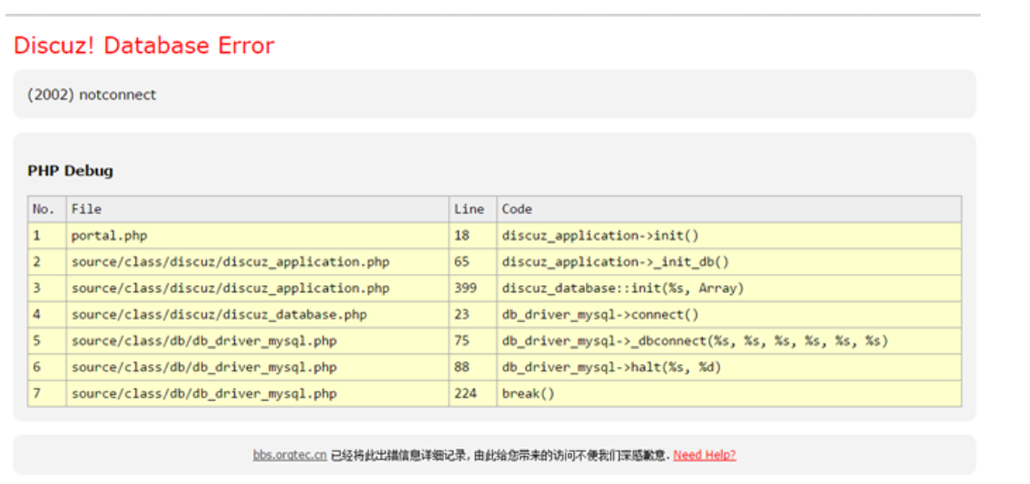Click the "Code" column header

516,209
